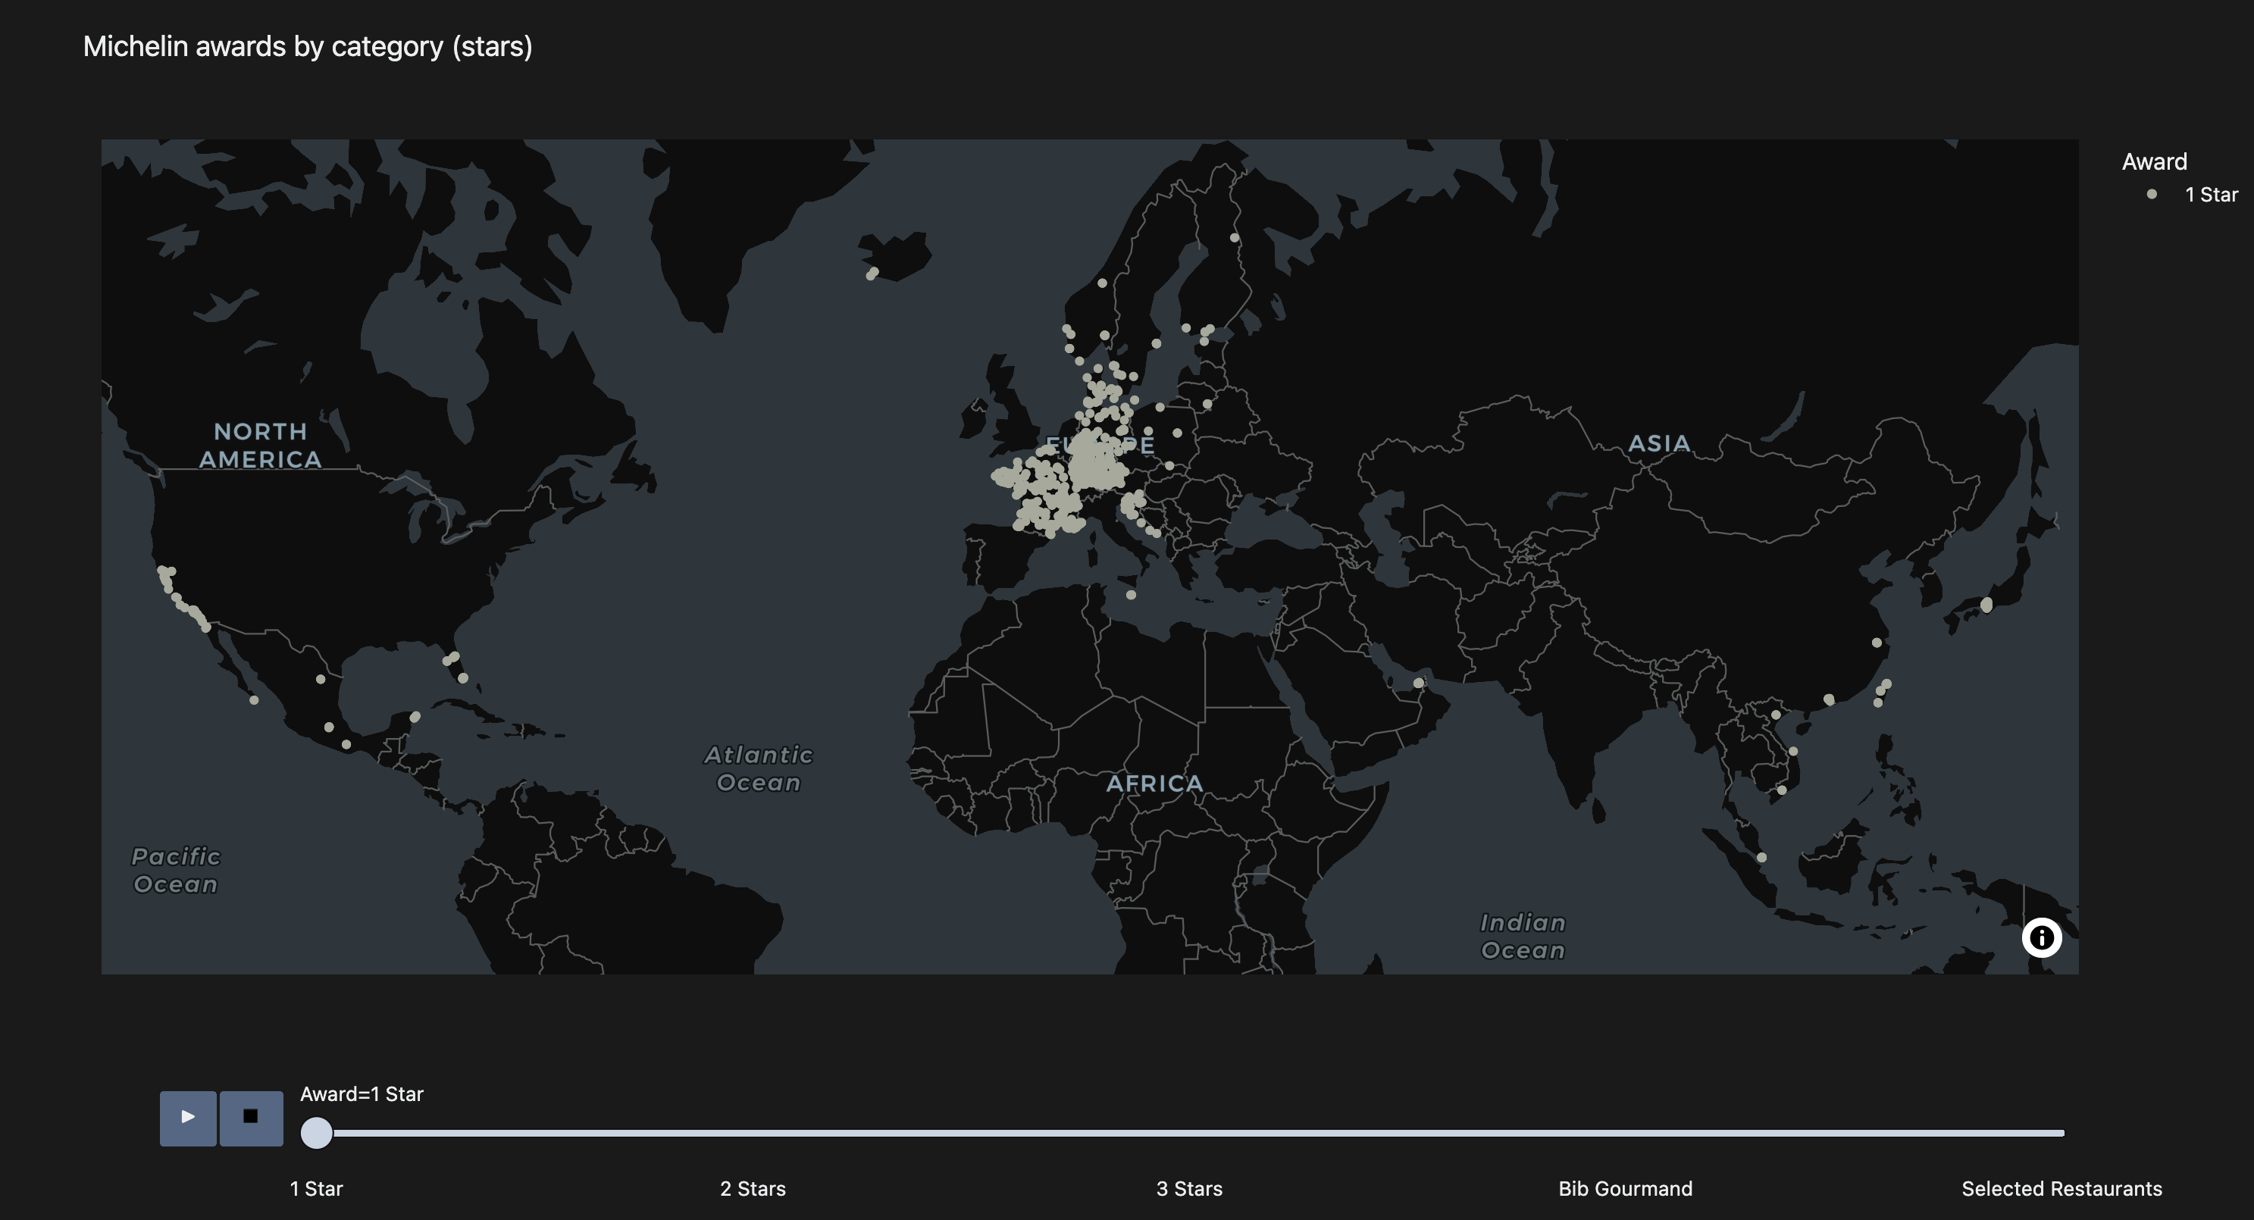Click the northernmost marker in Finland
The height and width of the screenshot is (1220, 2254).
coord(1235,238)
